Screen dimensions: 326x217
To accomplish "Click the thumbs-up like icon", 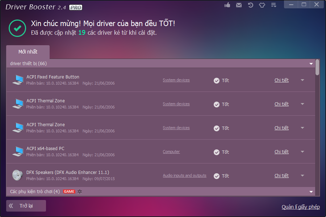I will (227, 5).
